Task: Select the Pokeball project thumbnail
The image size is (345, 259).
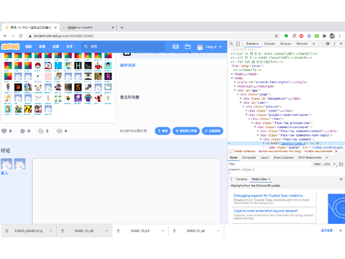Action: [38, 65]
